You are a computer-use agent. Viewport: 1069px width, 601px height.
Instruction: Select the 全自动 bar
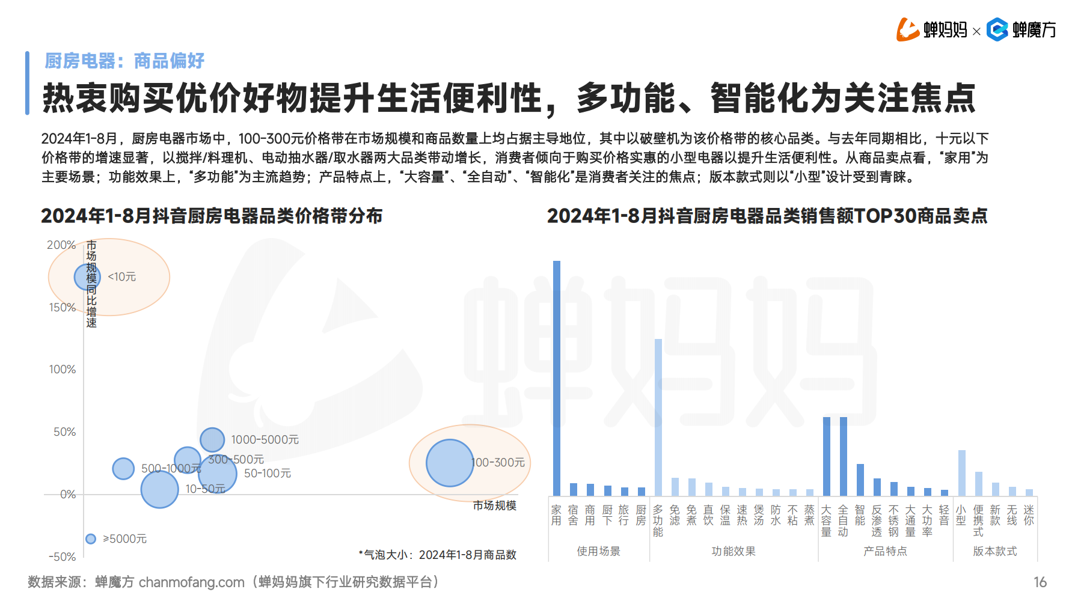[x=844, y=456]
